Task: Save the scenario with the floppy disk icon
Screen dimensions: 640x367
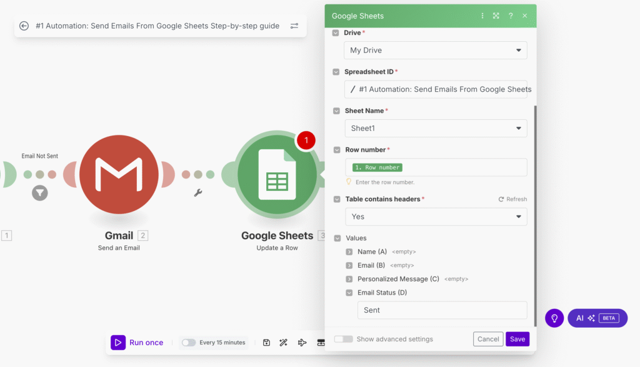Action: tap(266, 343)
